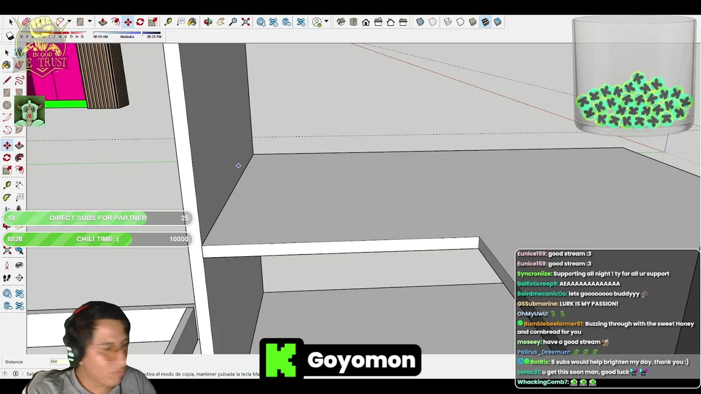Switch to Right view
This screenshot has width=701, height=394.
pos(378,22)
